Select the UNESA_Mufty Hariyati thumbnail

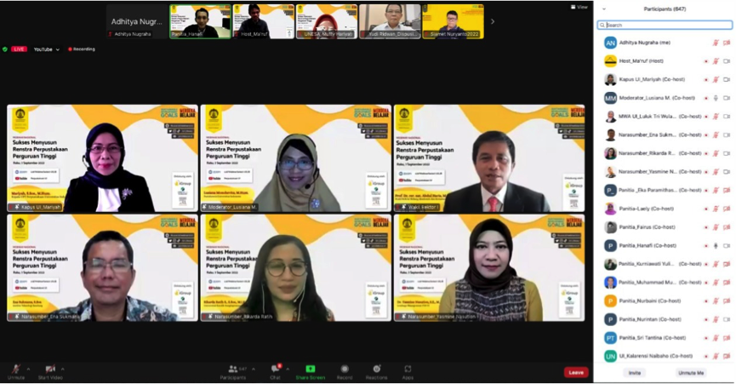click(327, 21)
